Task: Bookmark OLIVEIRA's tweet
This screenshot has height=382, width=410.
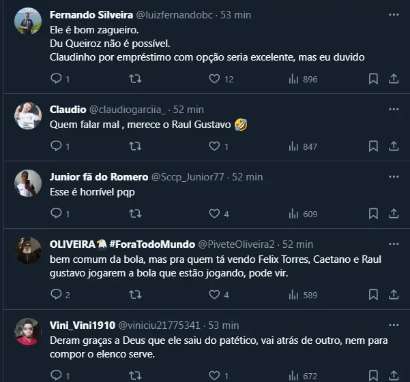Action: pos(373,294)
